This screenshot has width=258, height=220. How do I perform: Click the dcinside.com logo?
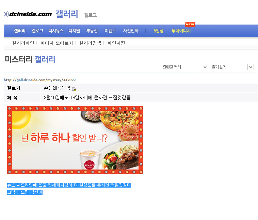tap(28, 14)
